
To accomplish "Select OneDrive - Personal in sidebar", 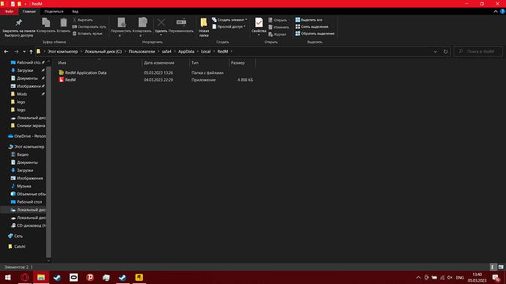I will pyautogui.click(x=27, y=136).
